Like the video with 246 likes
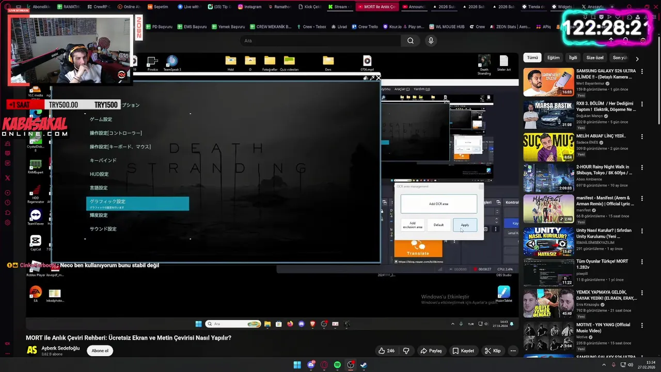Screen dimensions: 661x372 386,351
